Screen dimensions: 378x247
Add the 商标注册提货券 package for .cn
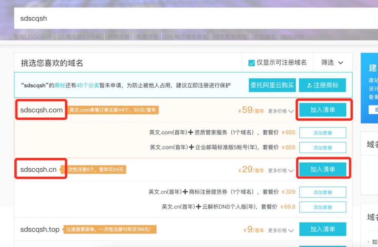322,192
